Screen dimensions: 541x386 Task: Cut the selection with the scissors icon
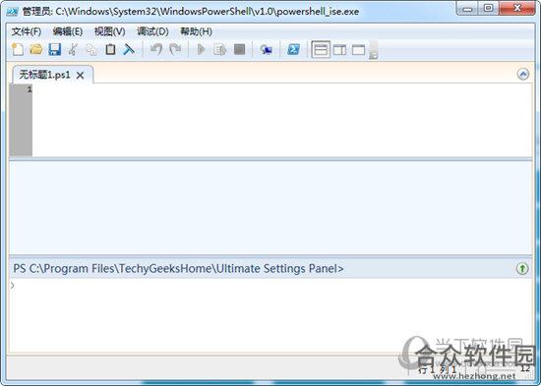73,50
